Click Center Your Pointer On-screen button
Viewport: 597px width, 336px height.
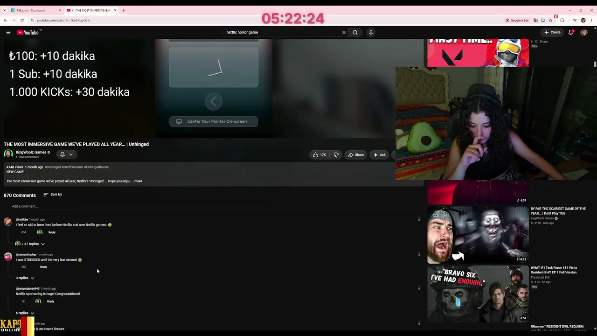click(214, 121)
